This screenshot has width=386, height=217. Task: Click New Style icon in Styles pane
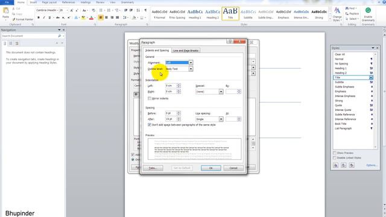point(336,165)
